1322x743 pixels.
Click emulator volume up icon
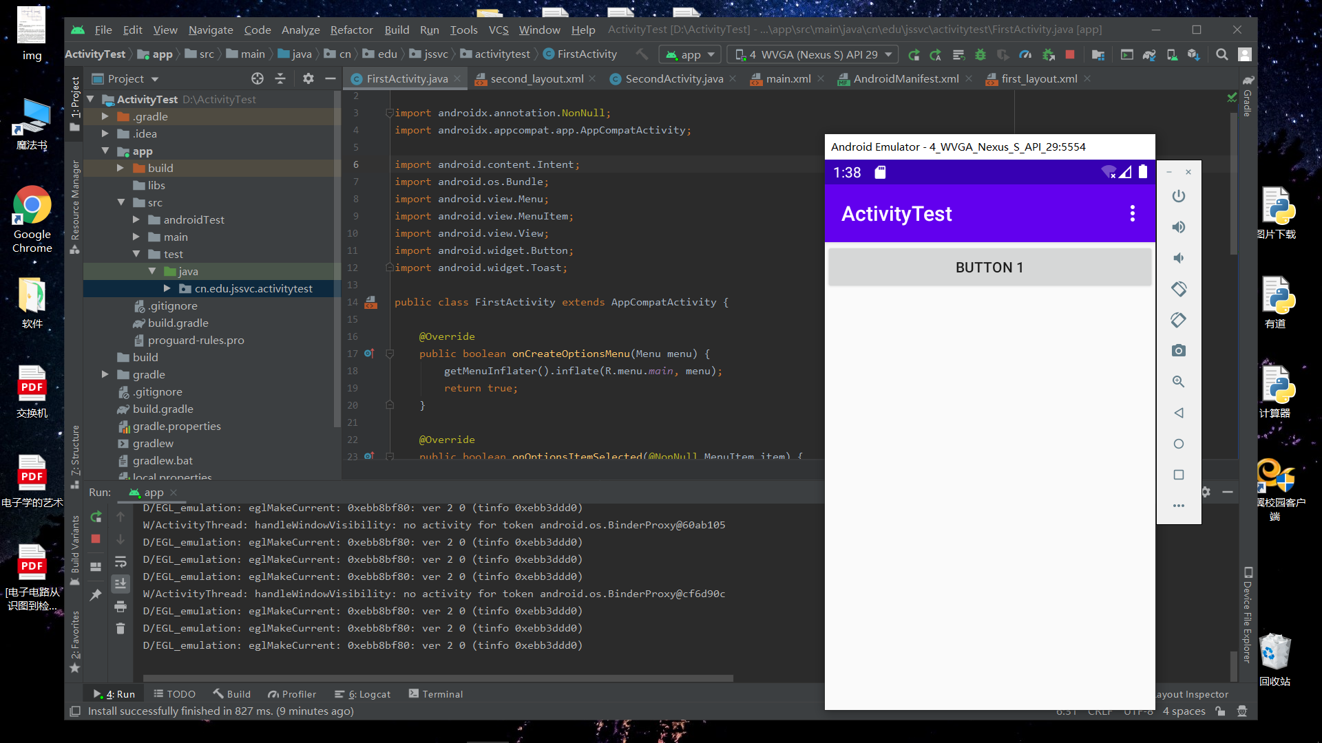(x=1179, y=227)
